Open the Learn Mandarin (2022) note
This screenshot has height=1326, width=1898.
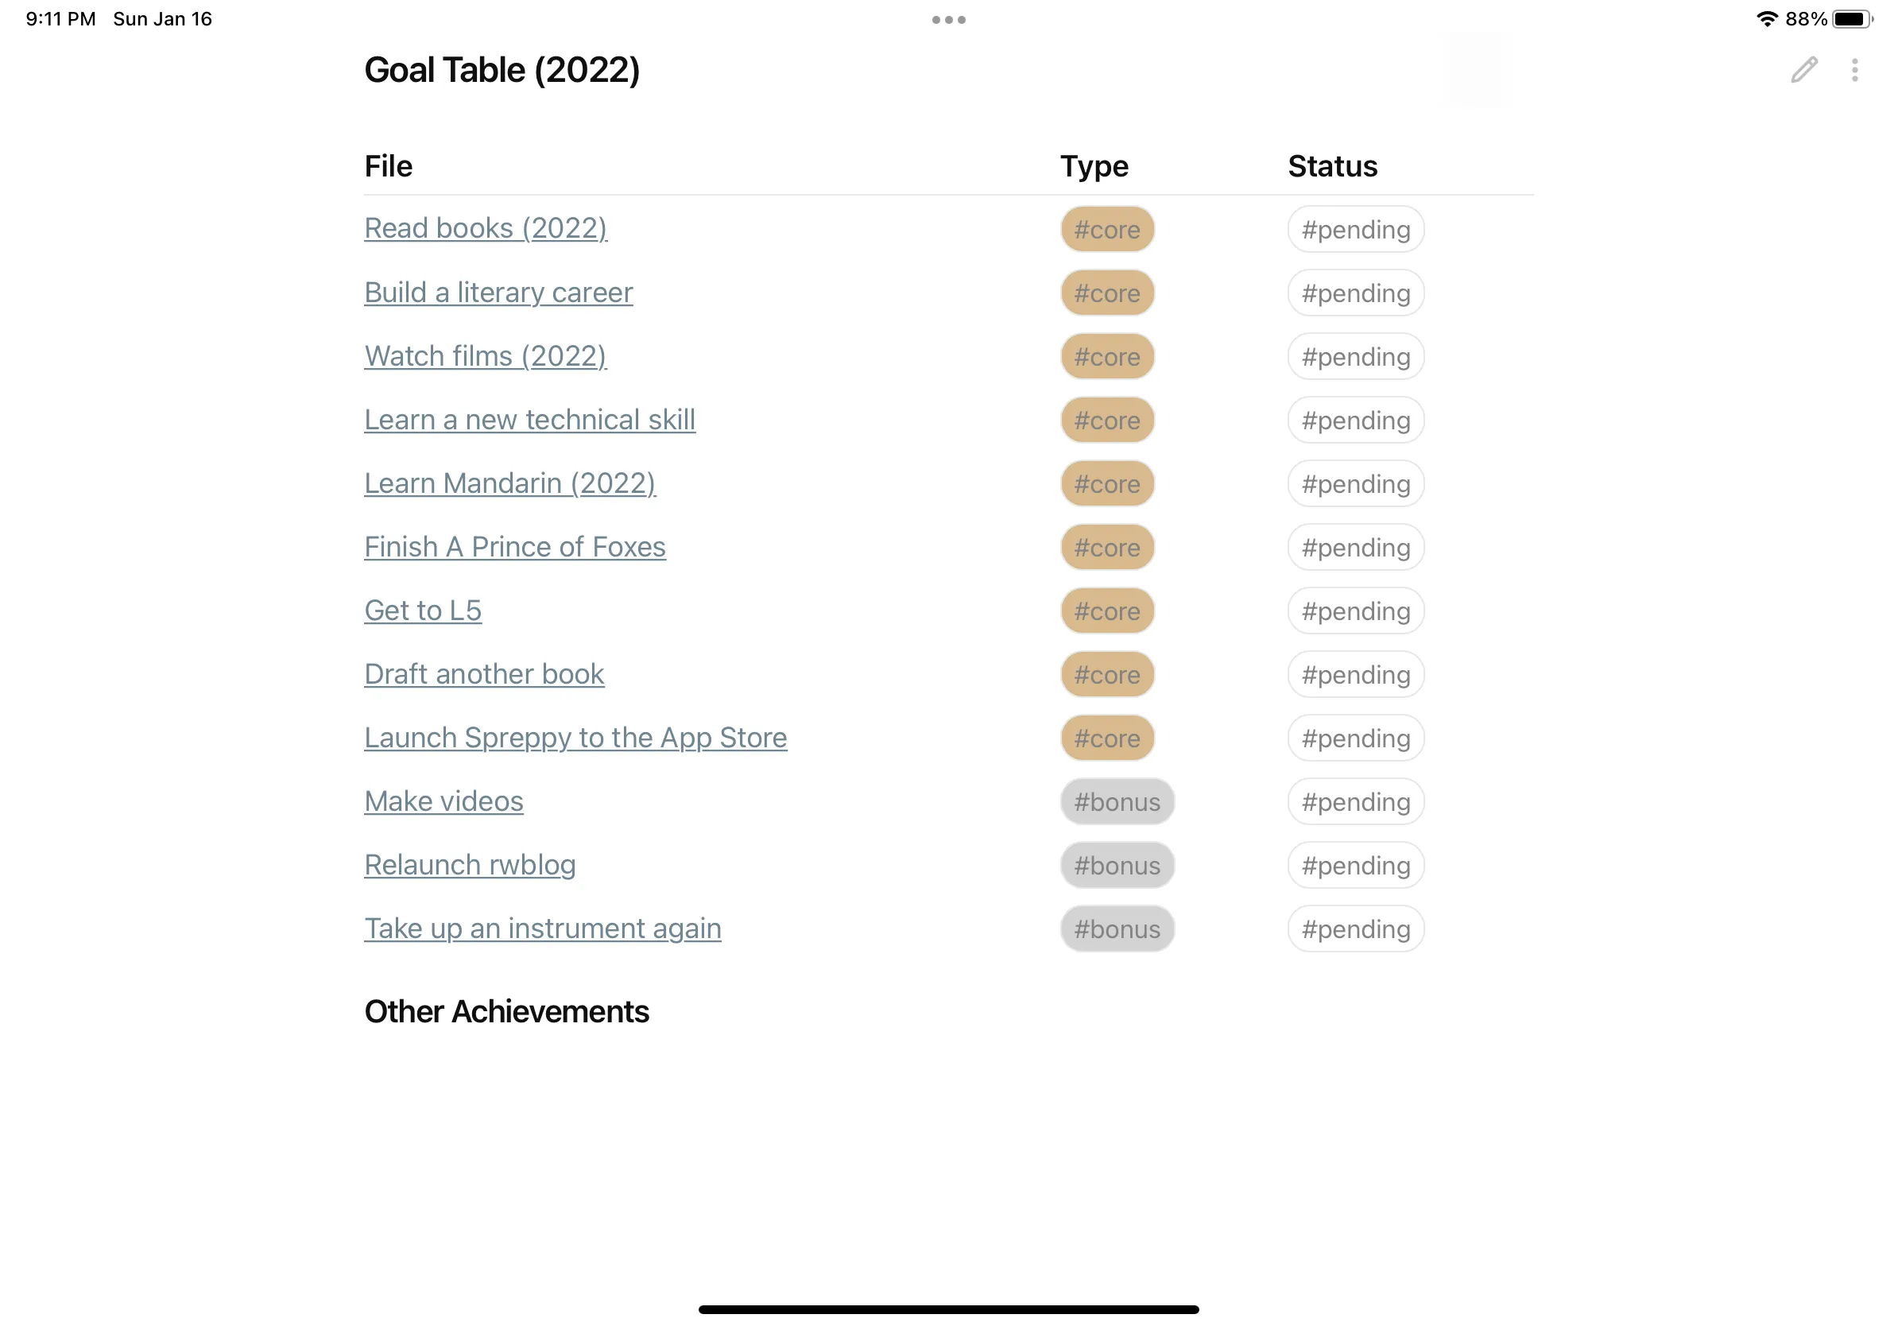510,483
